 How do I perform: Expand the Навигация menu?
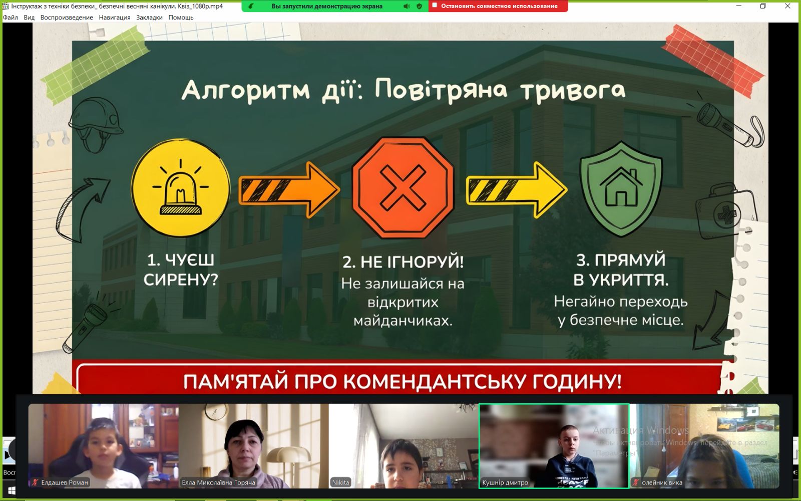(115, 18)
